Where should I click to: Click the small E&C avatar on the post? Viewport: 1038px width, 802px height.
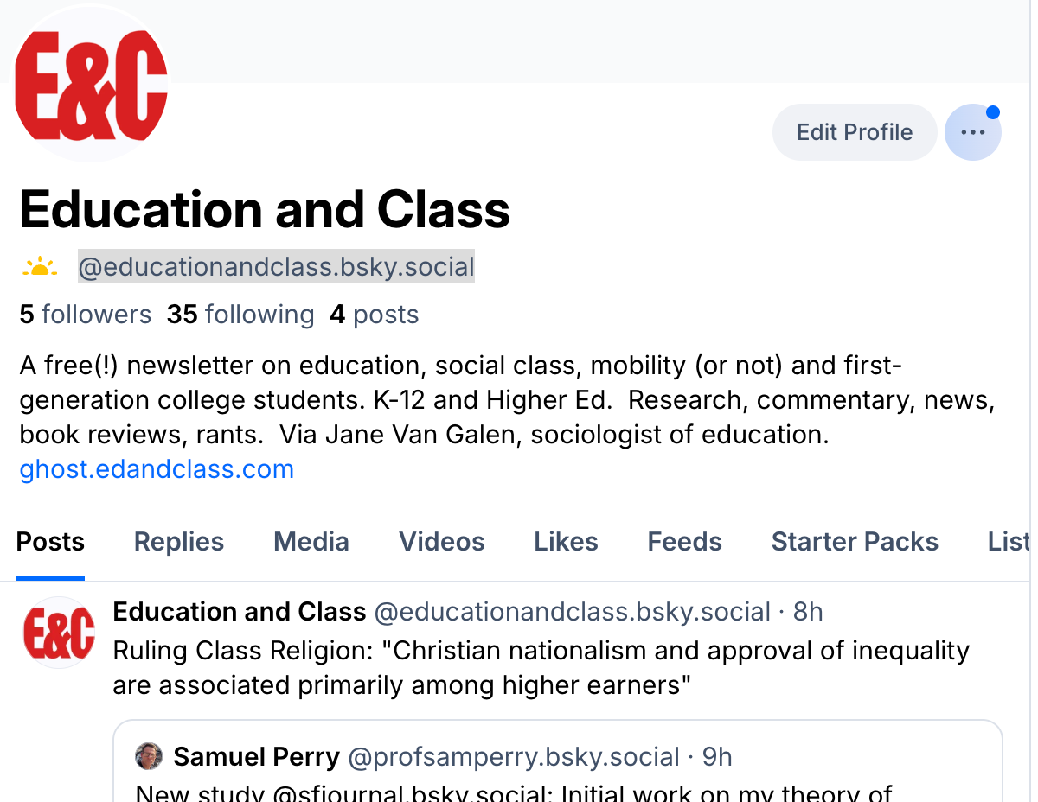tap(59, 633)
